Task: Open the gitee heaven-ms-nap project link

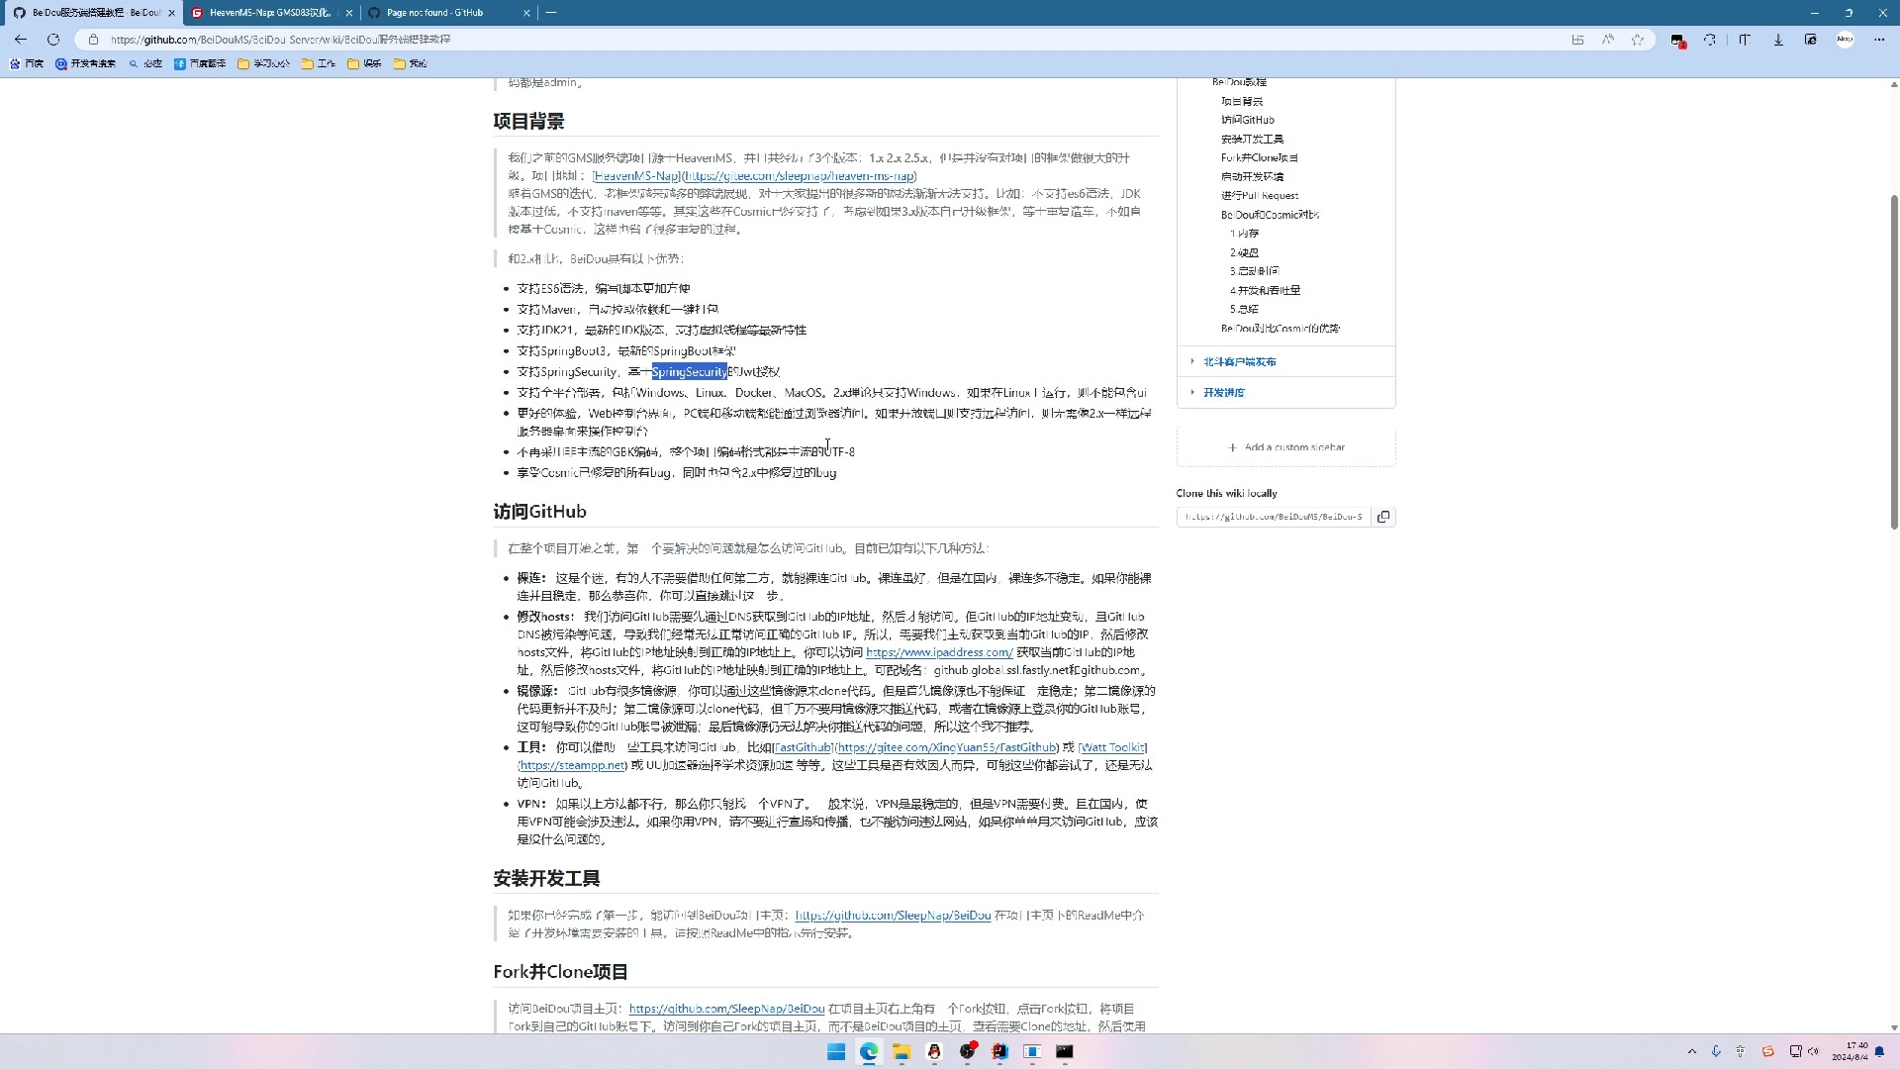Action: coord(800,176)
